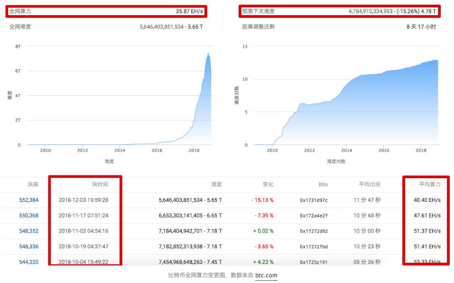Click the 预测下次难度 value text
454x283 pixels.
point(392,11)
